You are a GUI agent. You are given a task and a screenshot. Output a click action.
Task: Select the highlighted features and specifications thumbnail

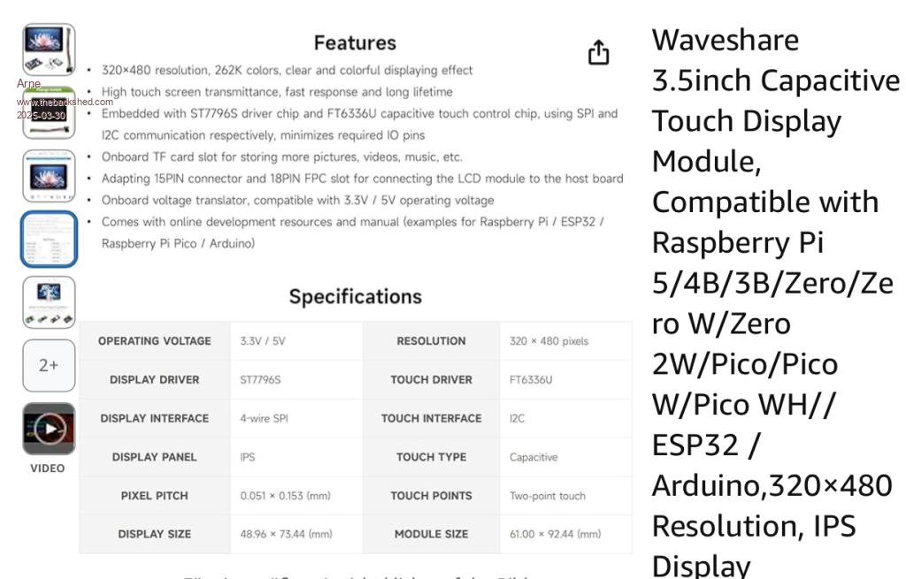(x=49, y=239)
